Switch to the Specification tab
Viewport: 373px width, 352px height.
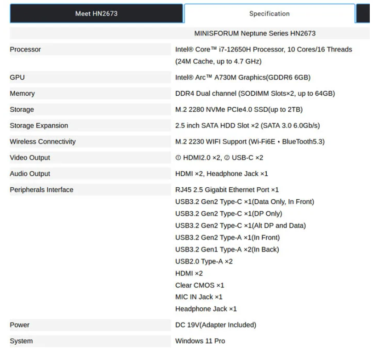[269, 13]
